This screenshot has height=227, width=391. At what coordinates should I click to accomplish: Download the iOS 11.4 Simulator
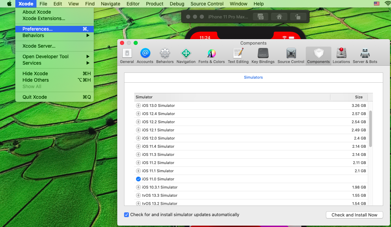pyautogui.click(x=138, y=146)
